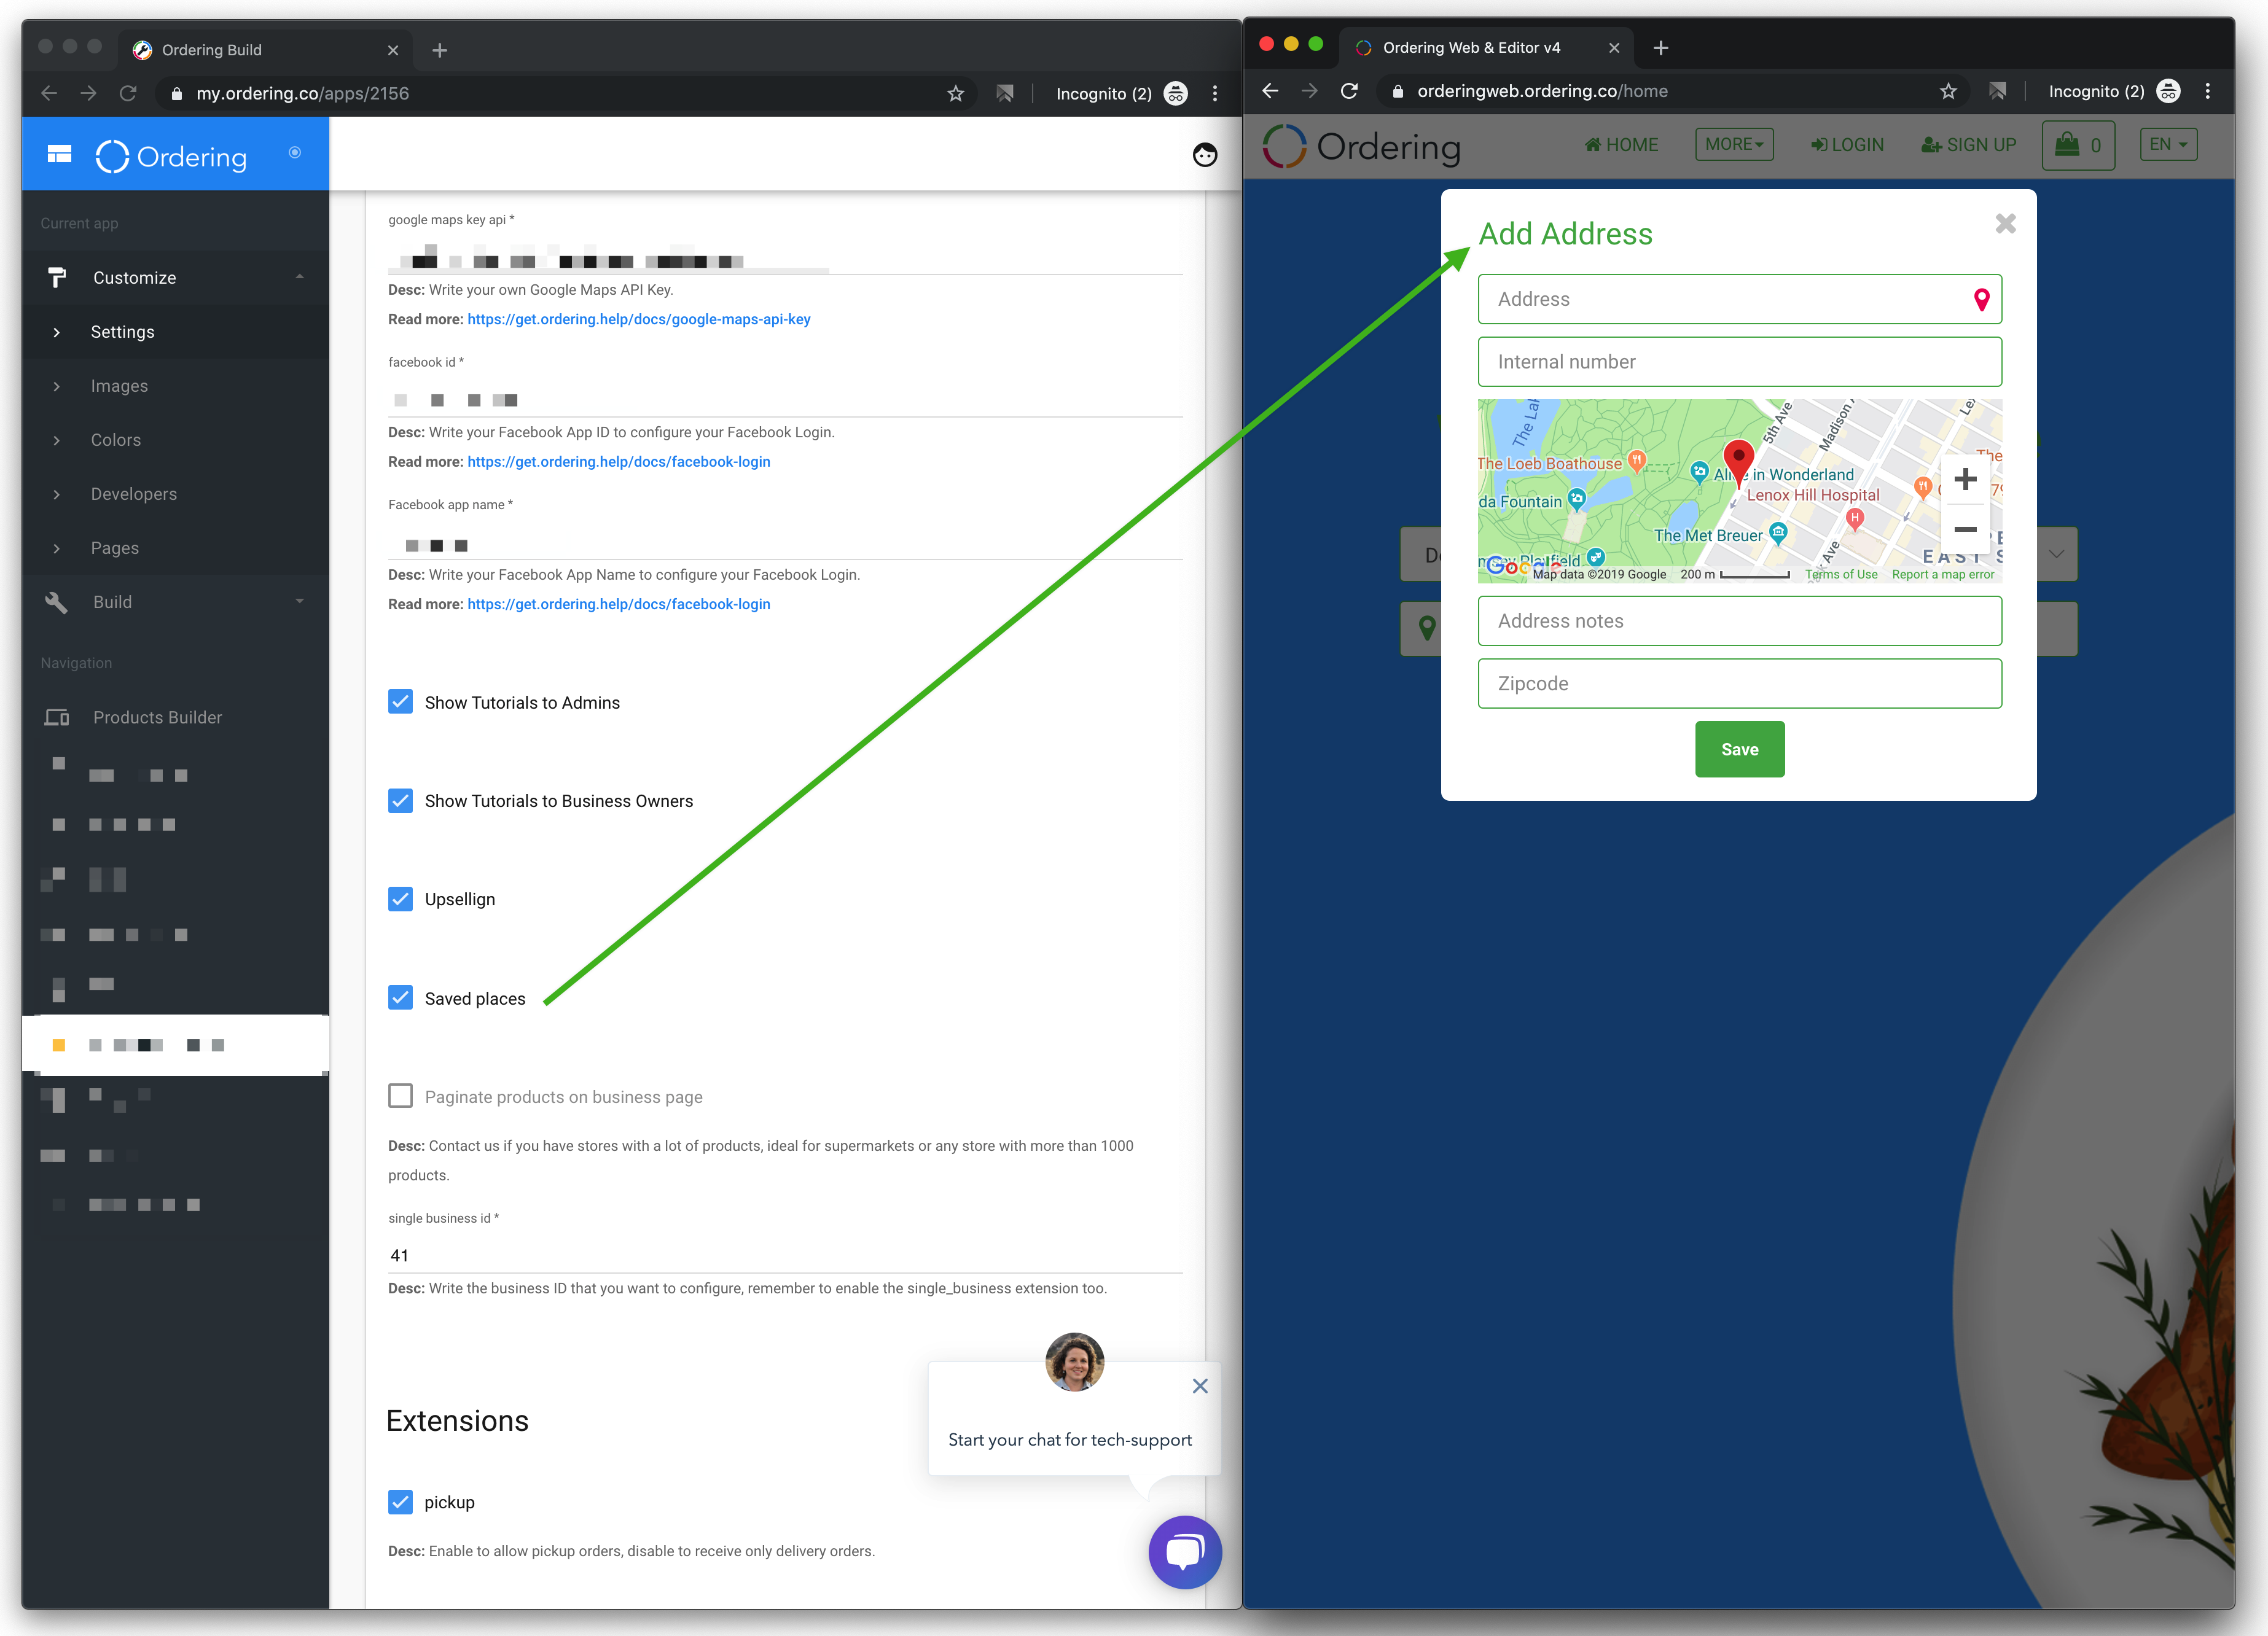
Task: Switch to Ordering Web & Editor v4 tab
Action: coord(1470,48)
